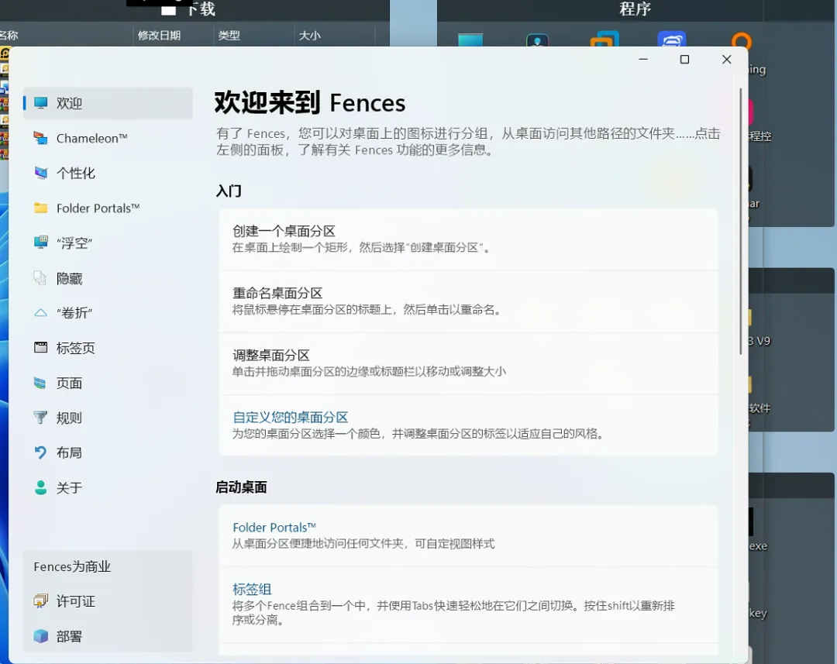
Task: Open the 欢迎 page label
Action: [69, 104]
